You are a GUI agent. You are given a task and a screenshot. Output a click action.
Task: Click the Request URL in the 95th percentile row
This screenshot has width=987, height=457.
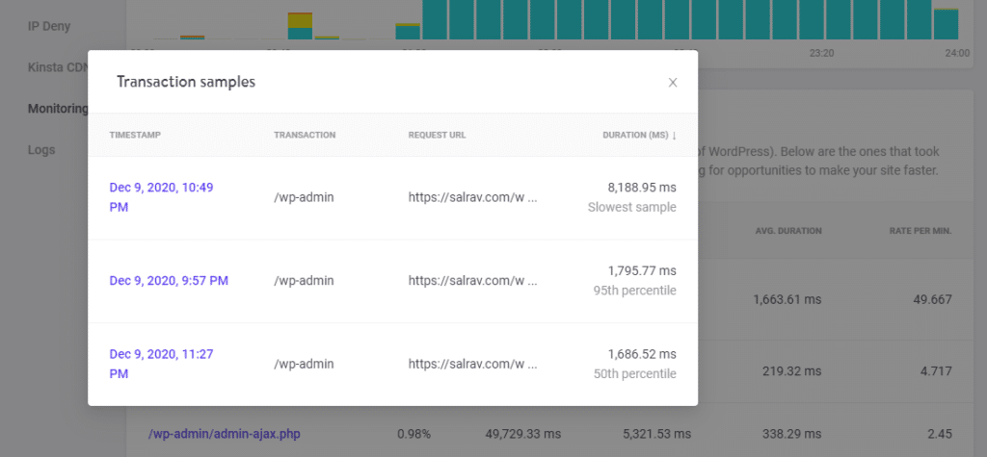click(472, 281)
